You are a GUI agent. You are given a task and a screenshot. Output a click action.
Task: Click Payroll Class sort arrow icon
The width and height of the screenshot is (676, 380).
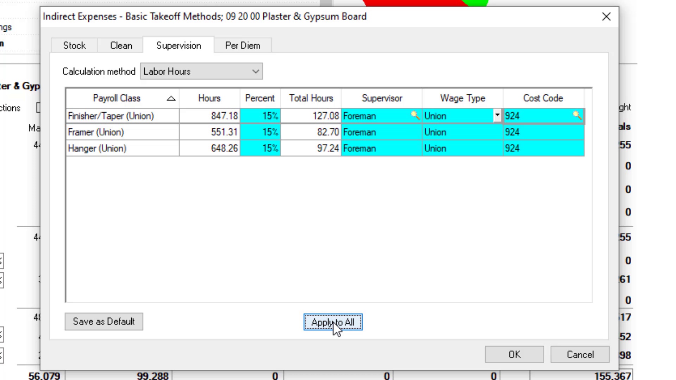[171, 99]
